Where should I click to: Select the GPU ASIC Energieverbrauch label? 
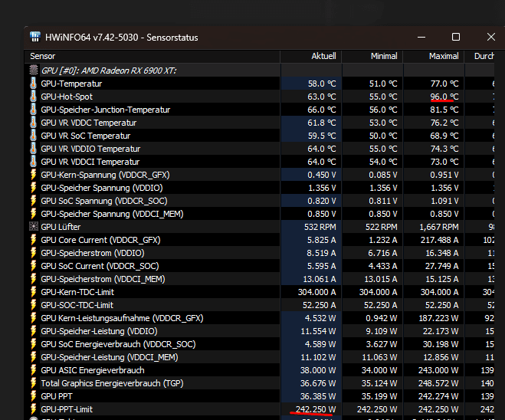(x=93, y=370)
